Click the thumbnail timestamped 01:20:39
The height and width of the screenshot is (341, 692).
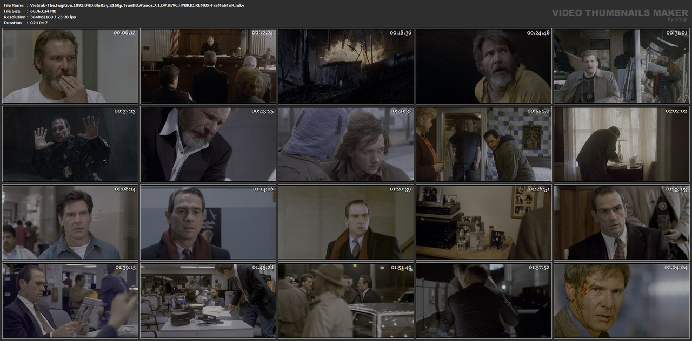tap(346, 222)
